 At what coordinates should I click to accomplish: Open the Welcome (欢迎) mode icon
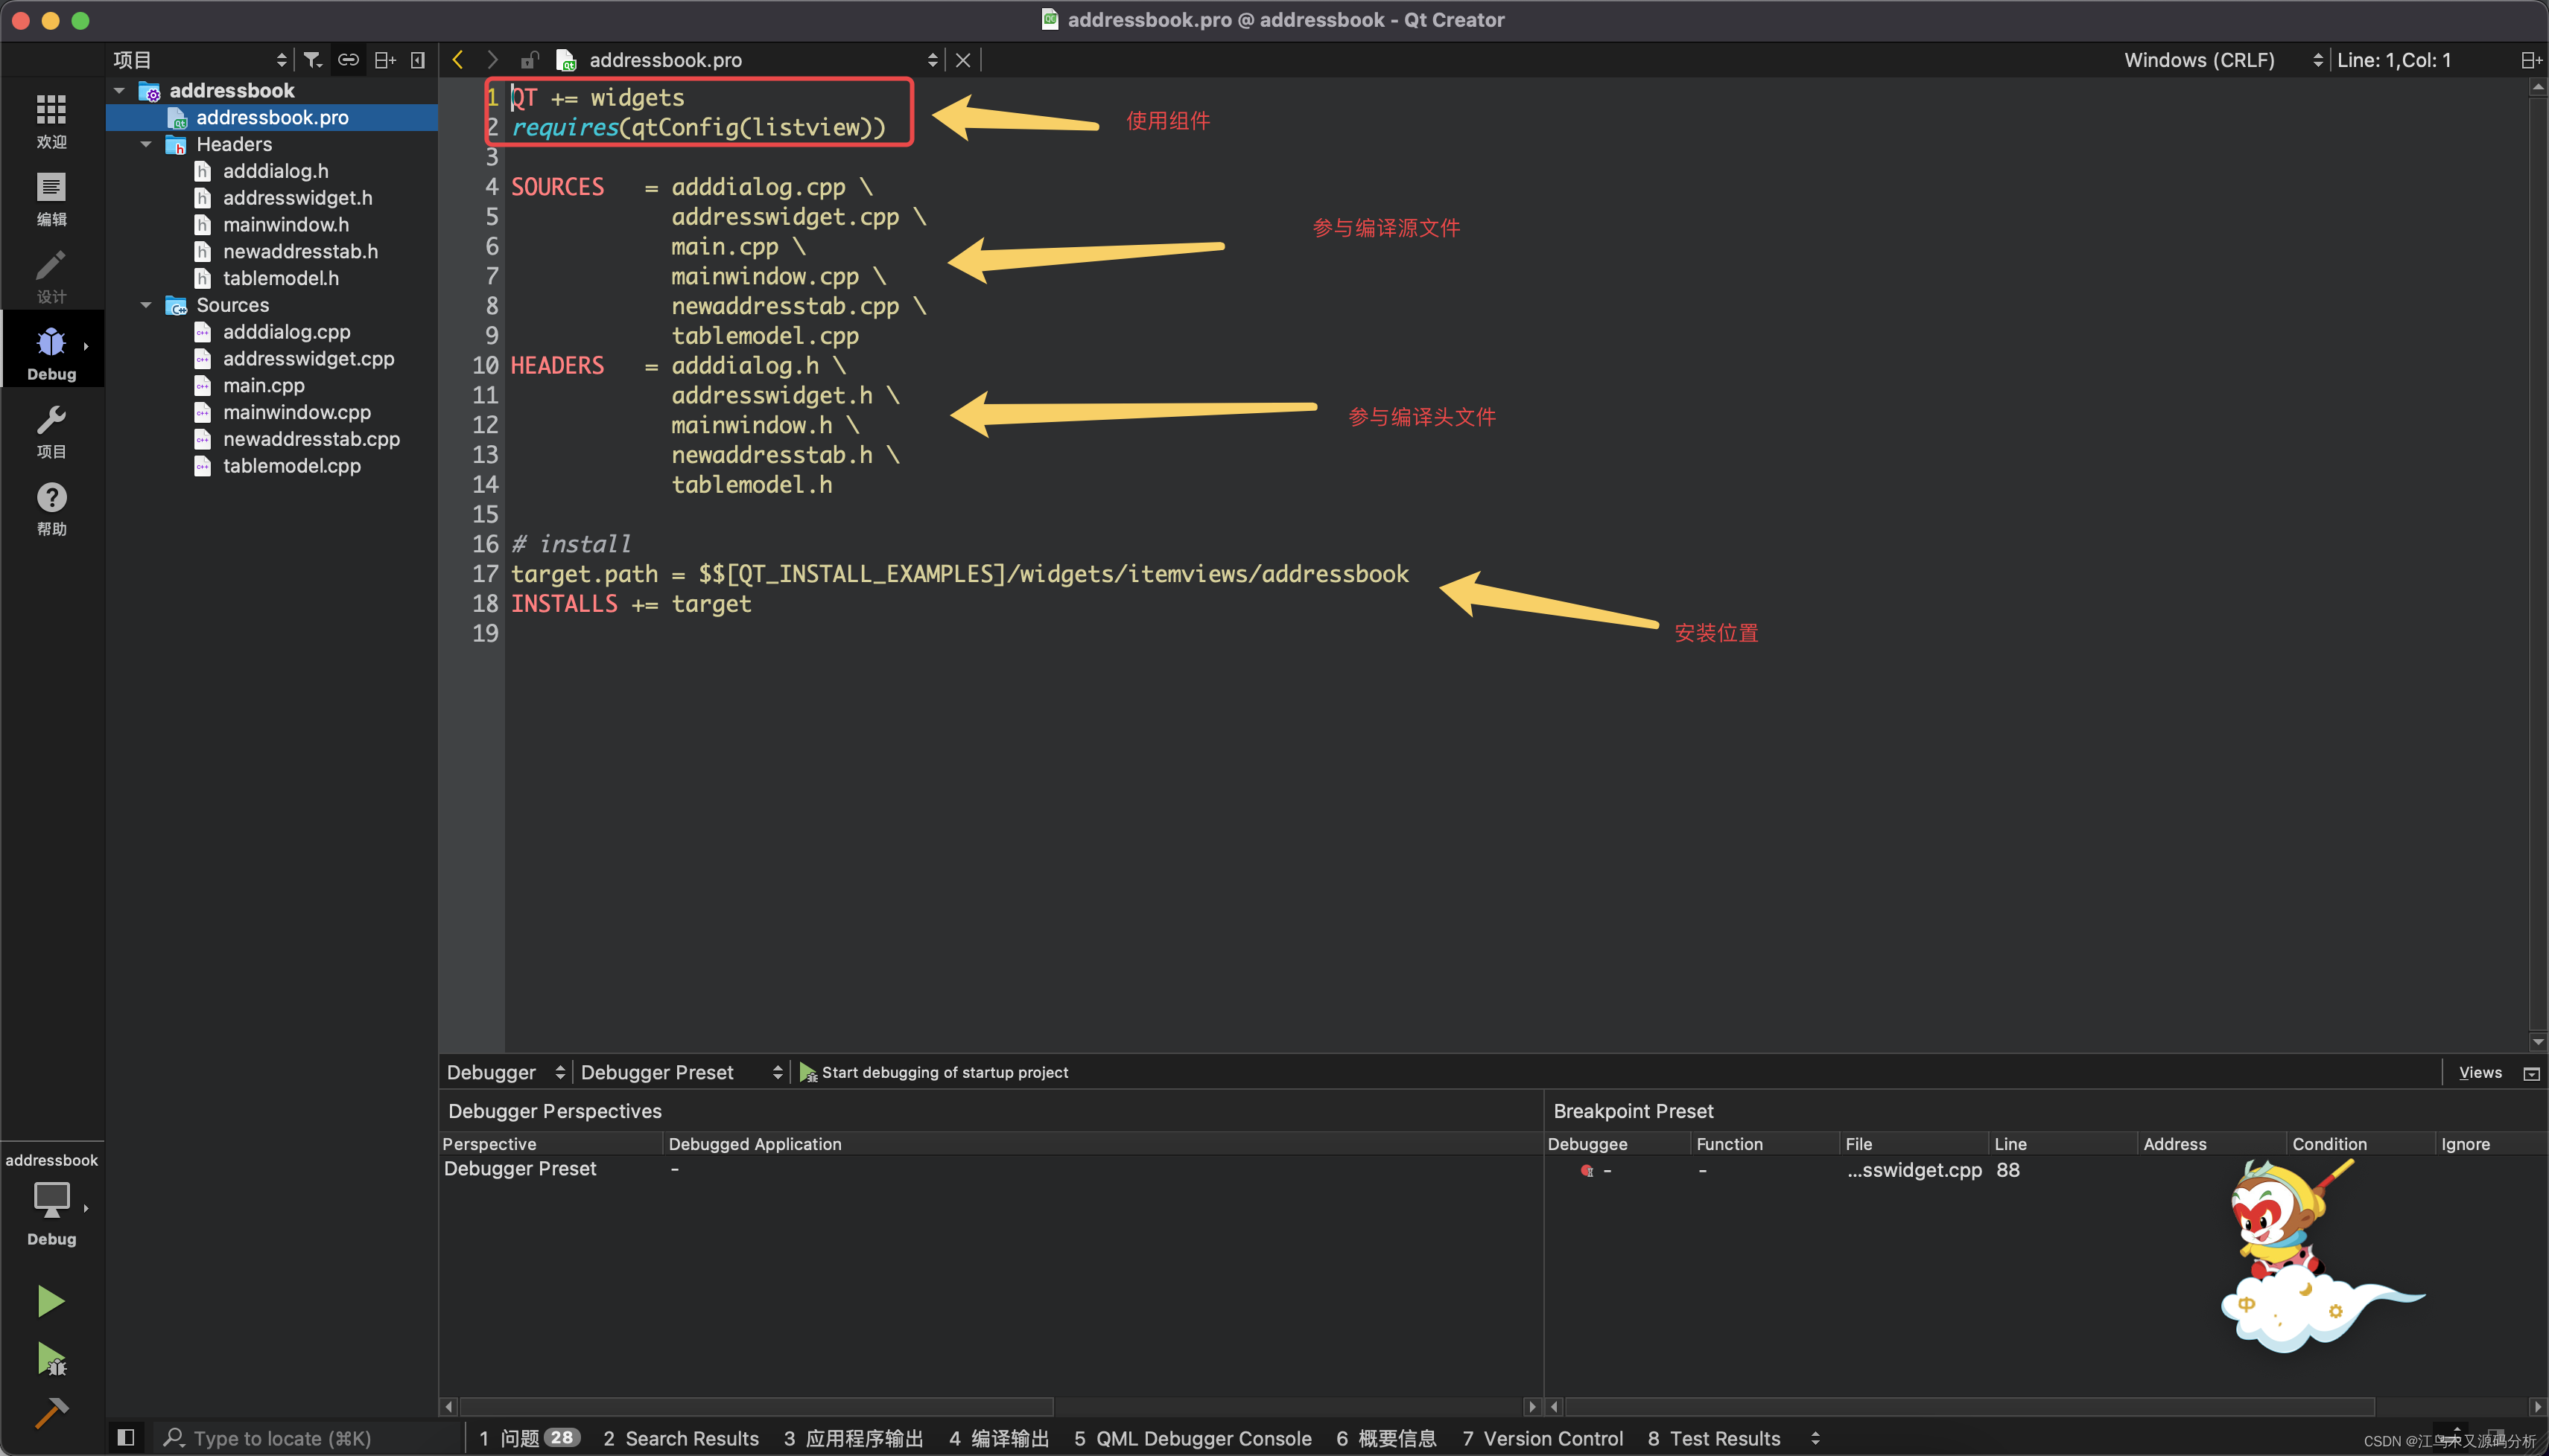pos(51,120)
